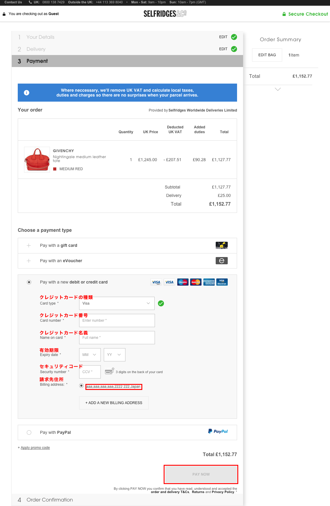
Task: Click the green checkmark for Delivery step
Action: coord(234,49)
